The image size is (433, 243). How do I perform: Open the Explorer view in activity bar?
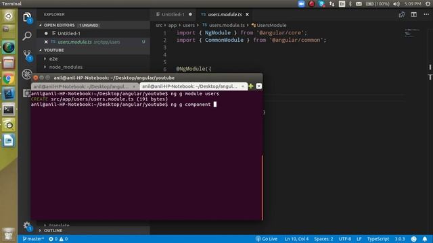pyautogui.click(x=27, y=18)
